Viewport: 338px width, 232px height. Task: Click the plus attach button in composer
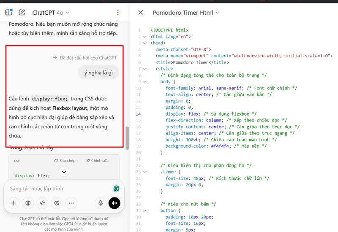click(14, 203)
